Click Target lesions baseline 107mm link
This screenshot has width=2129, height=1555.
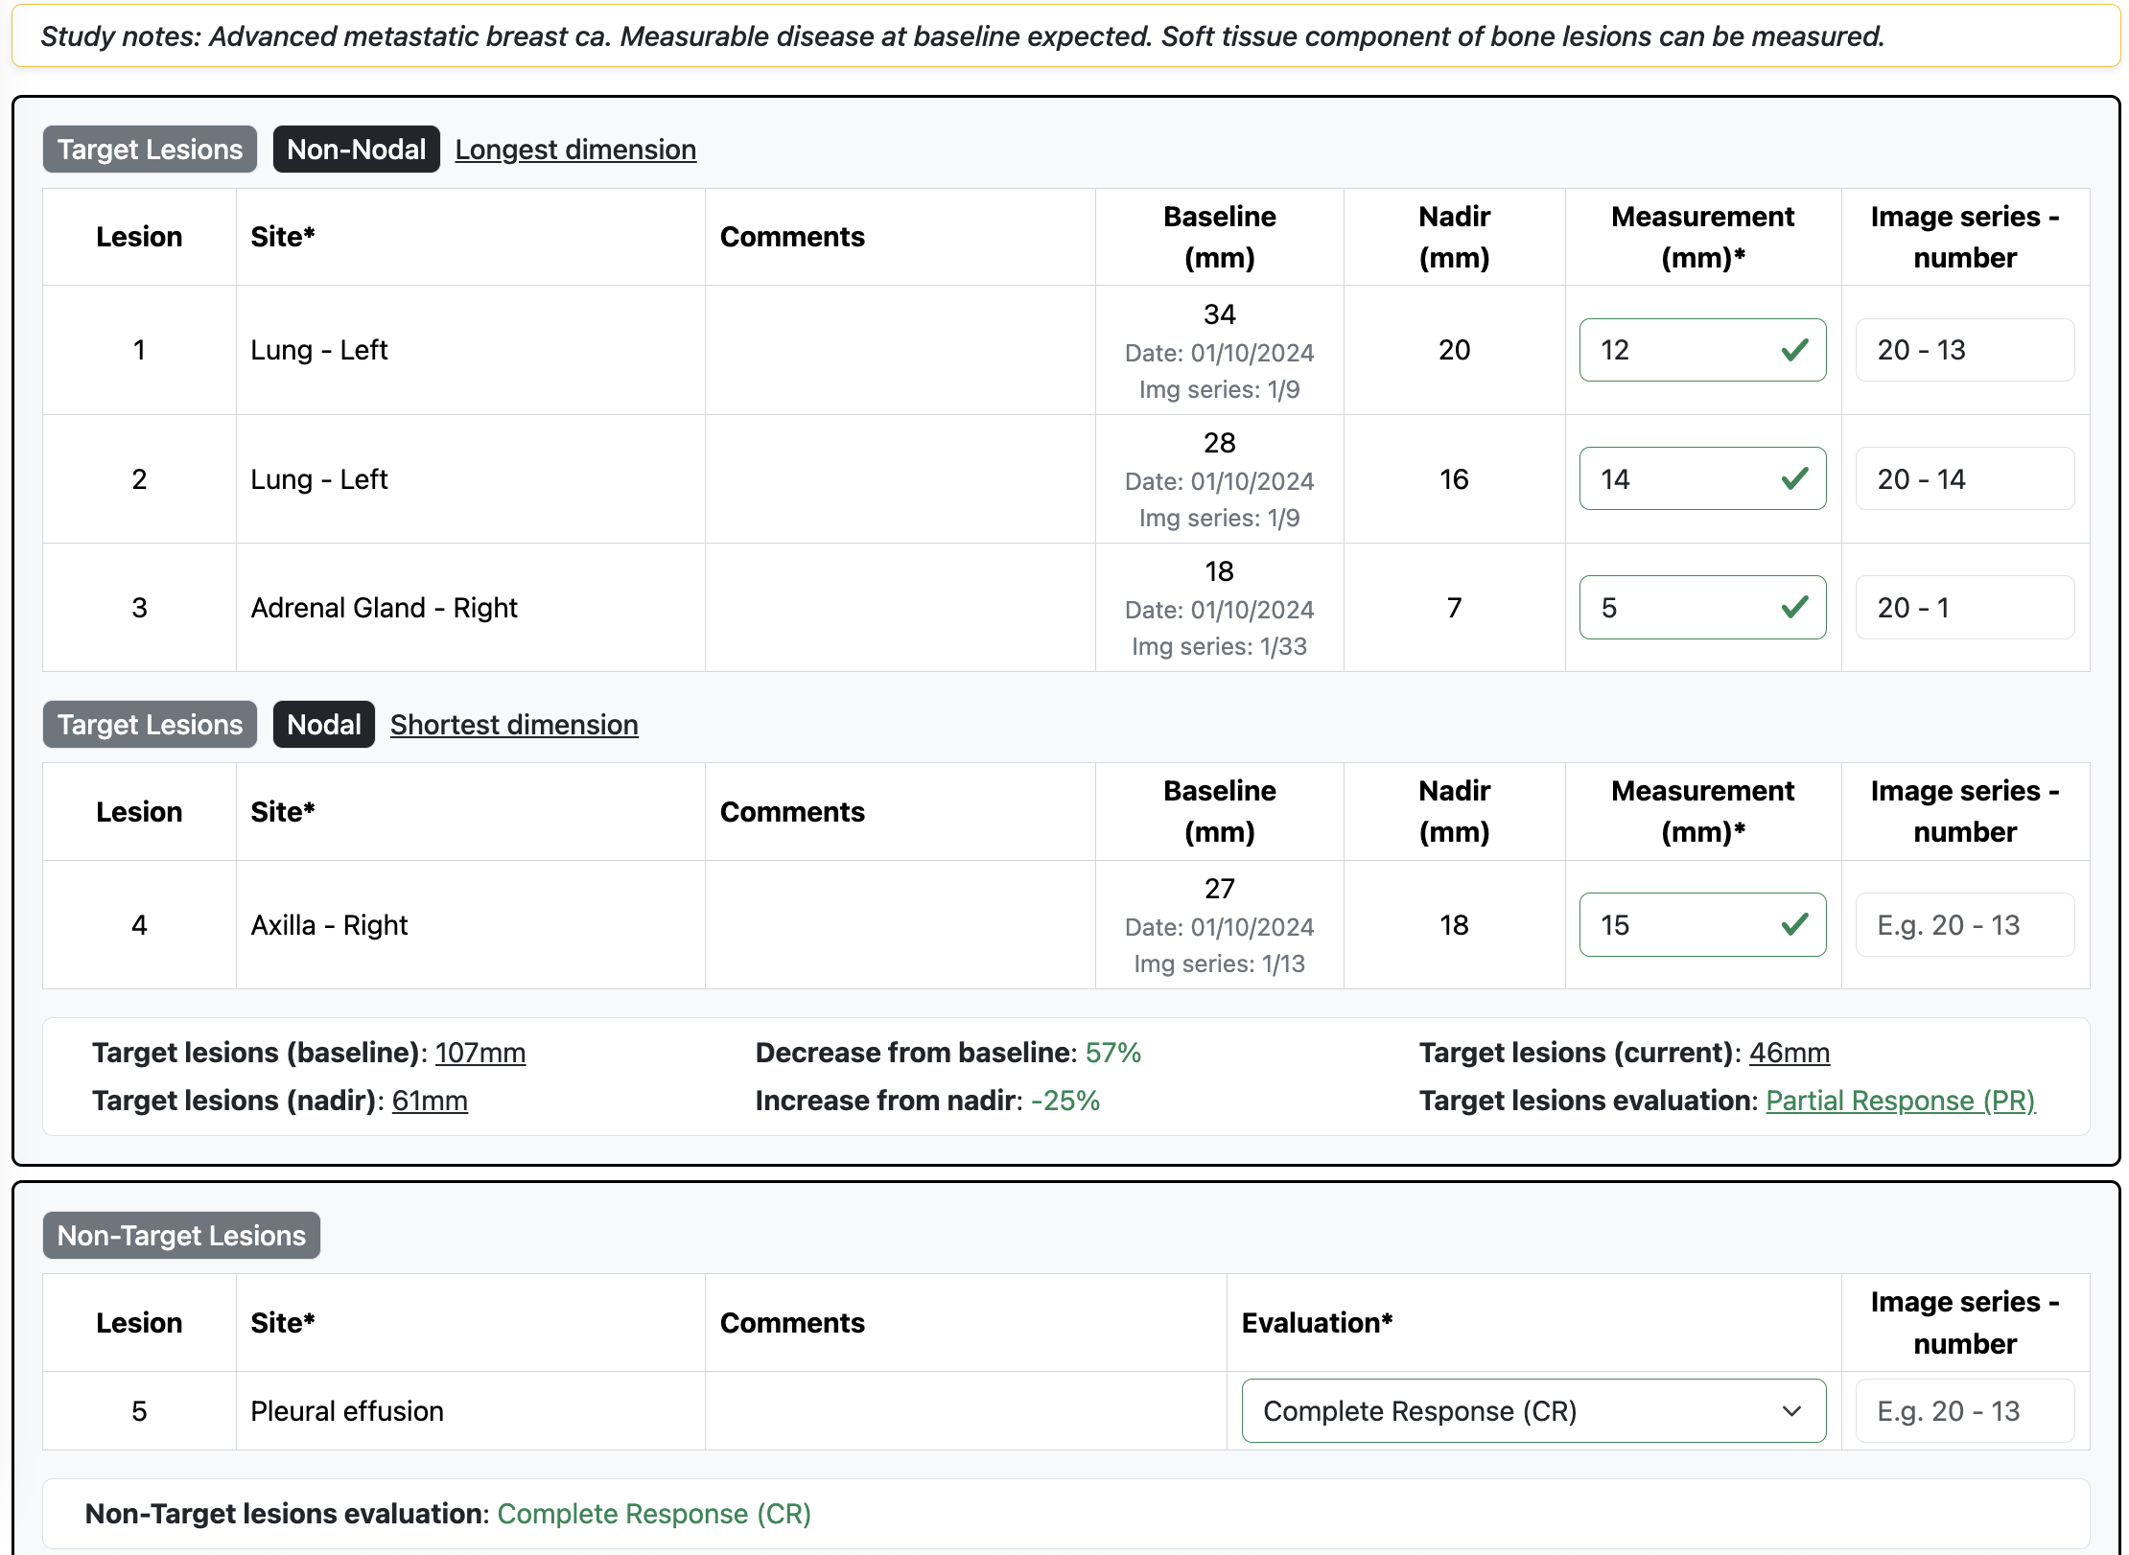click(480, 1053)
